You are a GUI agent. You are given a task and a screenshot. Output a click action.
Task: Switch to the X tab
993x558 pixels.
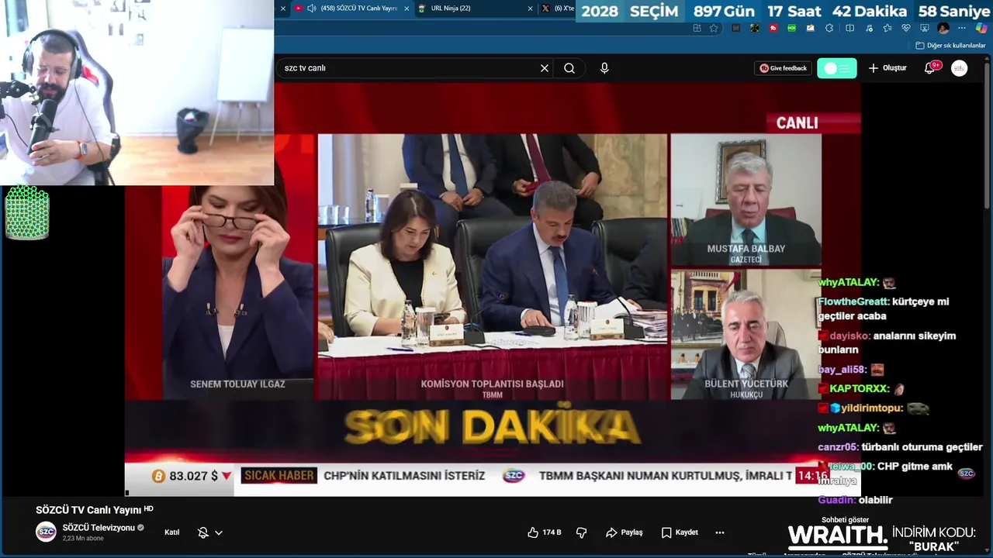[x=559, y=9]
